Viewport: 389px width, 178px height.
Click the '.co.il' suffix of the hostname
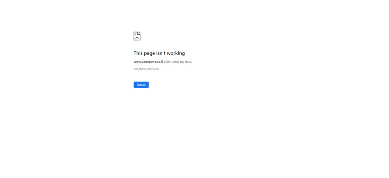[160, 62]
